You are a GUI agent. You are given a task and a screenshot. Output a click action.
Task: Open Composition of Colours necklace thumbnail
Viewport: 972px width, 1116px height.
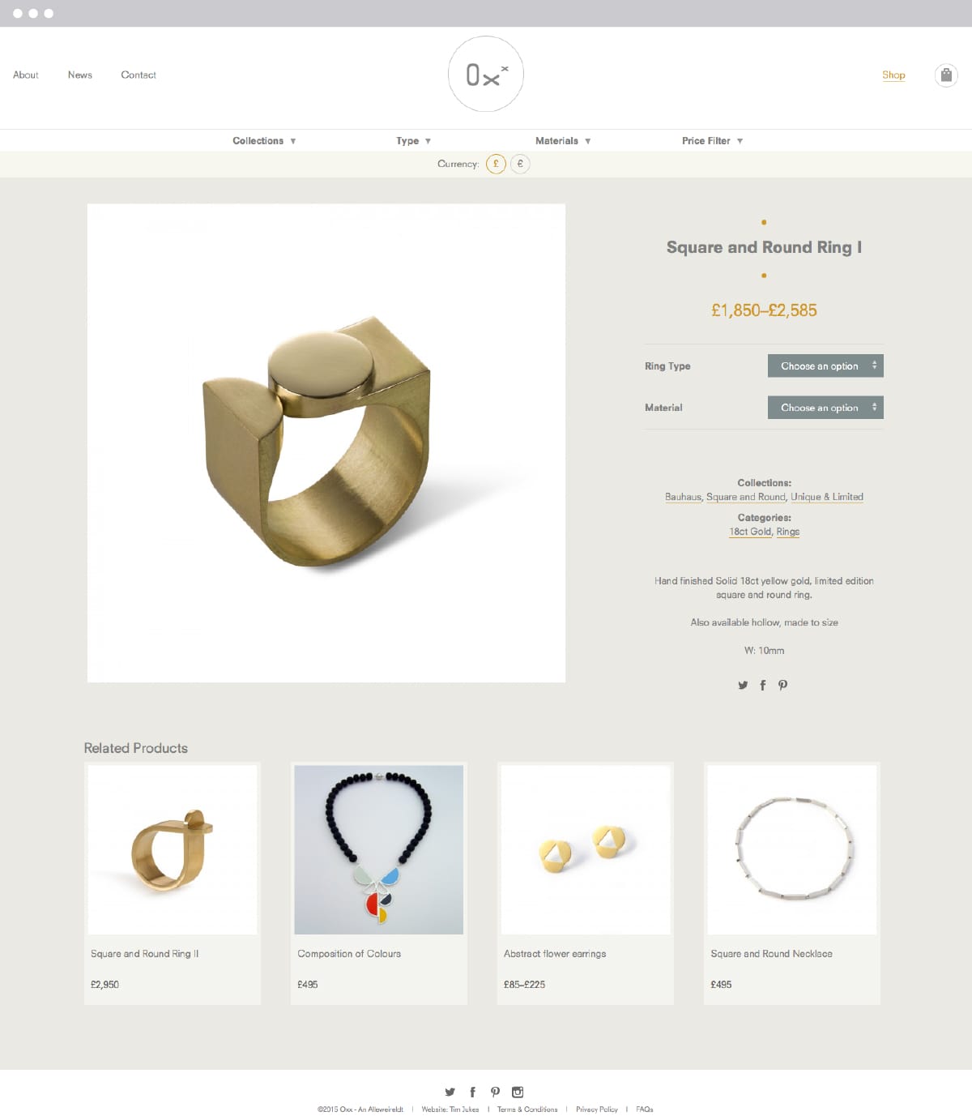[379, 850]
